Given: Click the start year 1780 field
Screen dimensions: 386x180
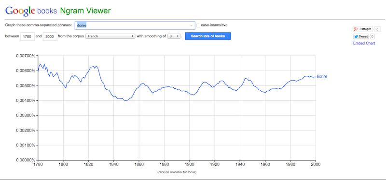Looking at the screenshot, I should click(28, 36).
